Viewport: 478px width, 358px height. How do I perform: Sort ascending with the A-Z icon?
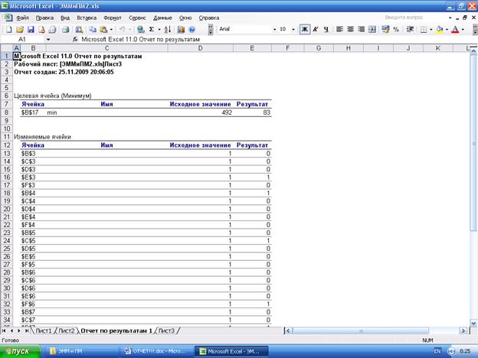click(x=167, y=30)
